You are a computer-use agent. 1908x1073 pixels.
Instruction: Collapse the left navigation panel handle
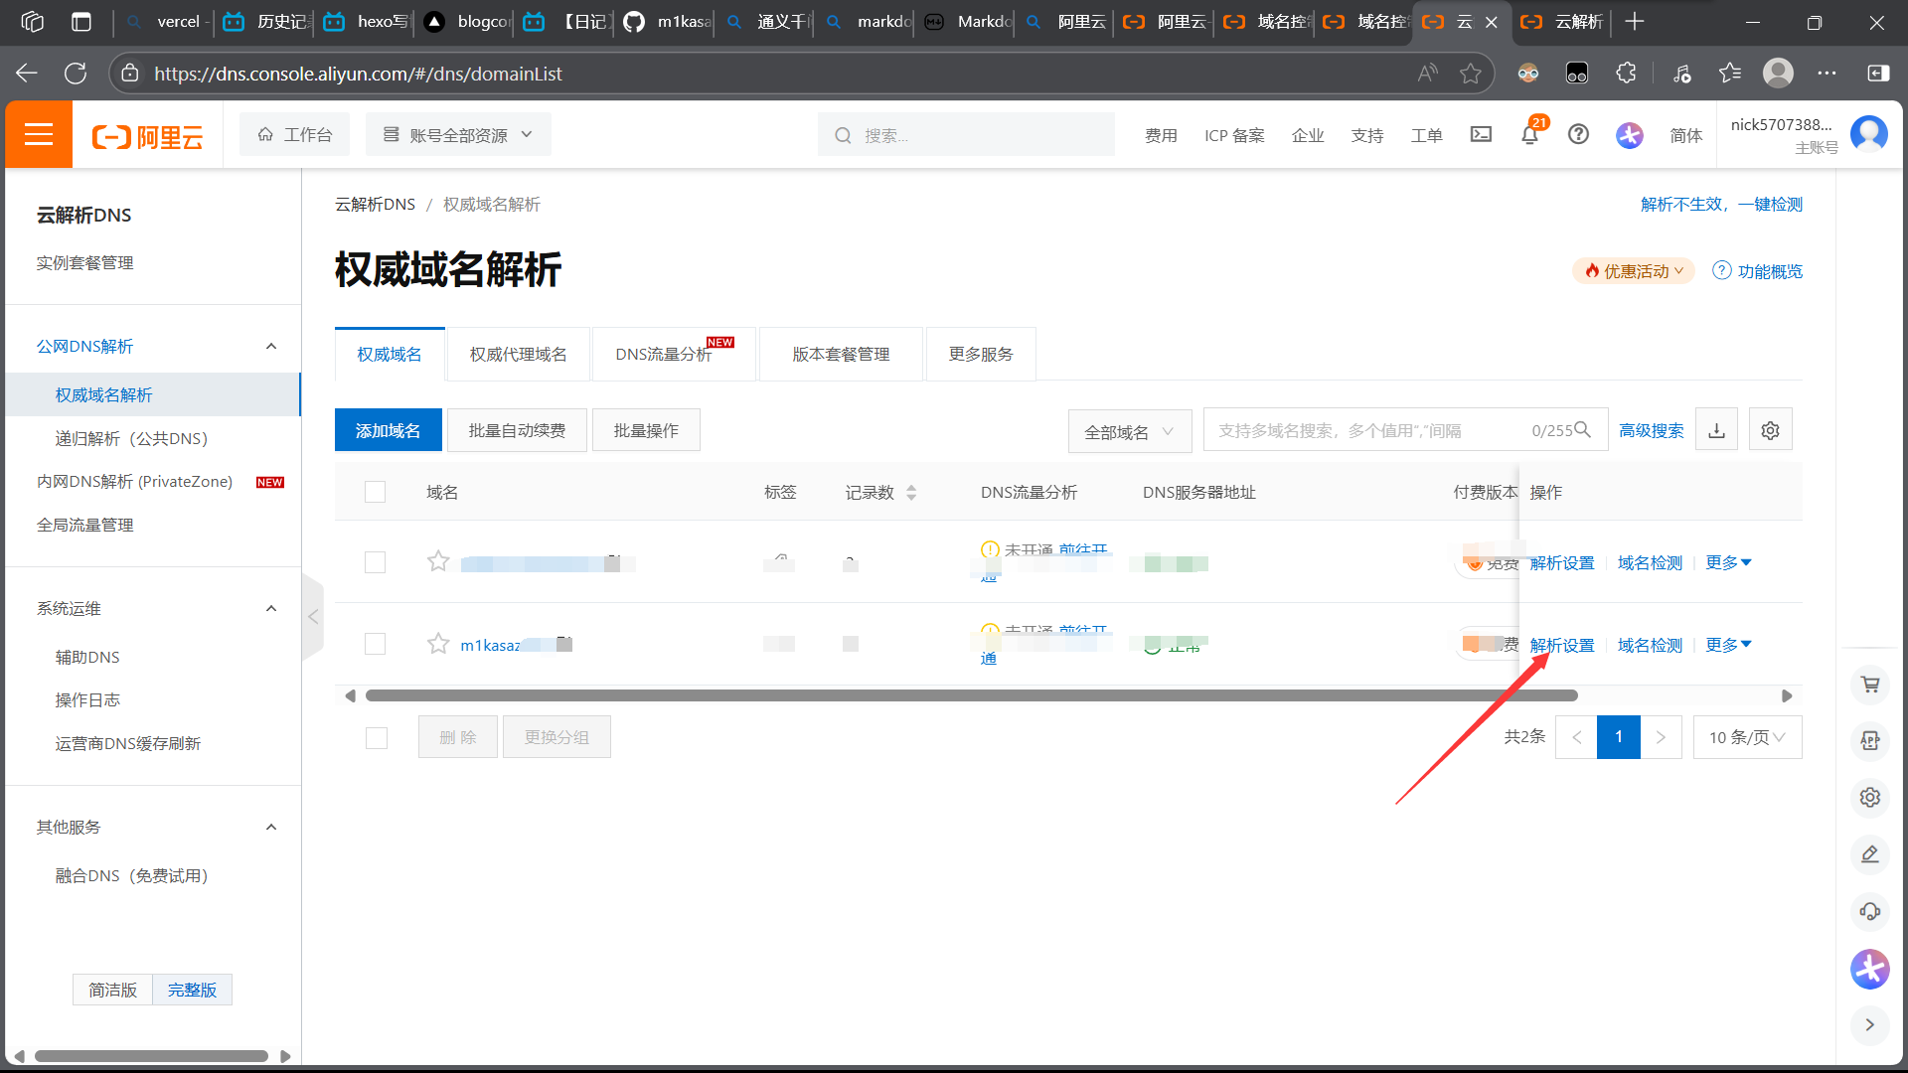click(313, 617)
